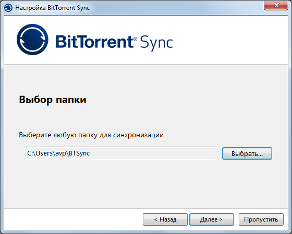Click the registered trademark symbol in logo
The image size is (292, 234).
(136, 39)
